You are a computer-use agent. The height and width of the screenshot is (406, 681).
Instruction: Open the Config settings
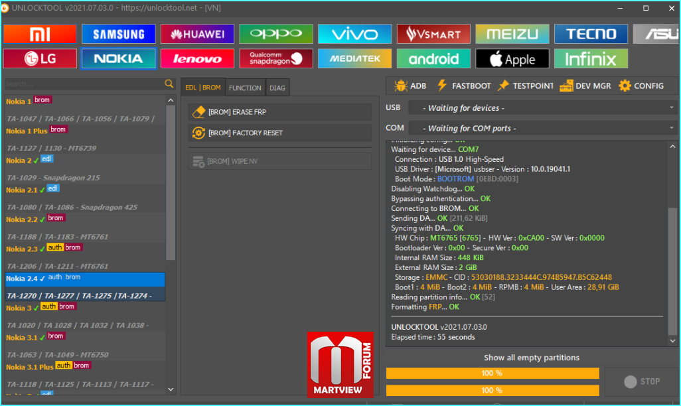(641, 86)
